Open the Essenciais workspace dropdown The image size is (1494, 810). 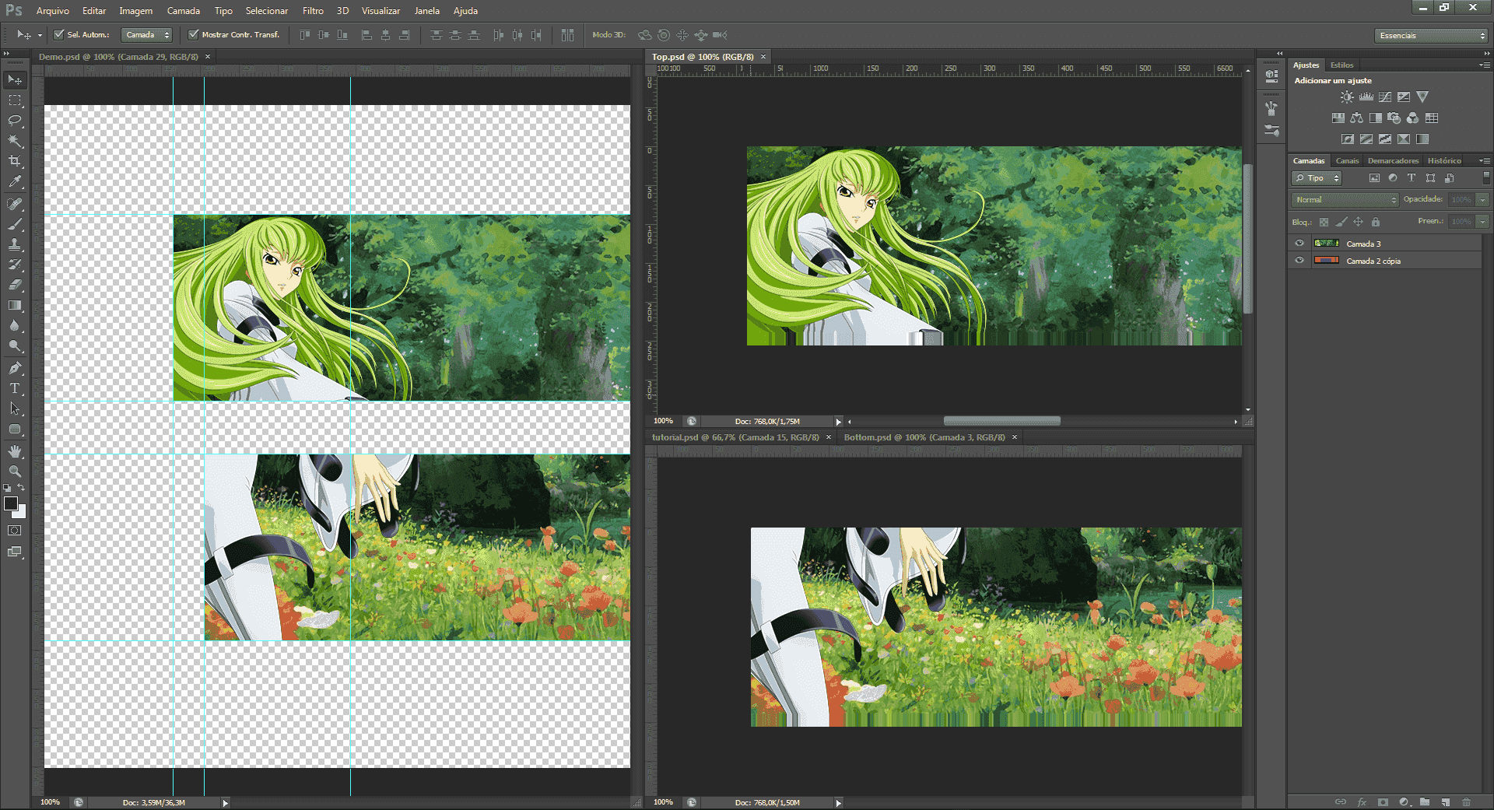point(1431,36)
